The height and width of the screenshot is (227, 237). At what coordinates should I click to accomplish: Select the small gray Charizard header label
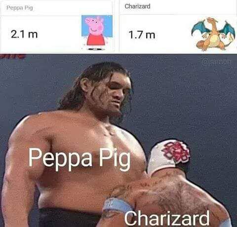(x=137, y=6)
